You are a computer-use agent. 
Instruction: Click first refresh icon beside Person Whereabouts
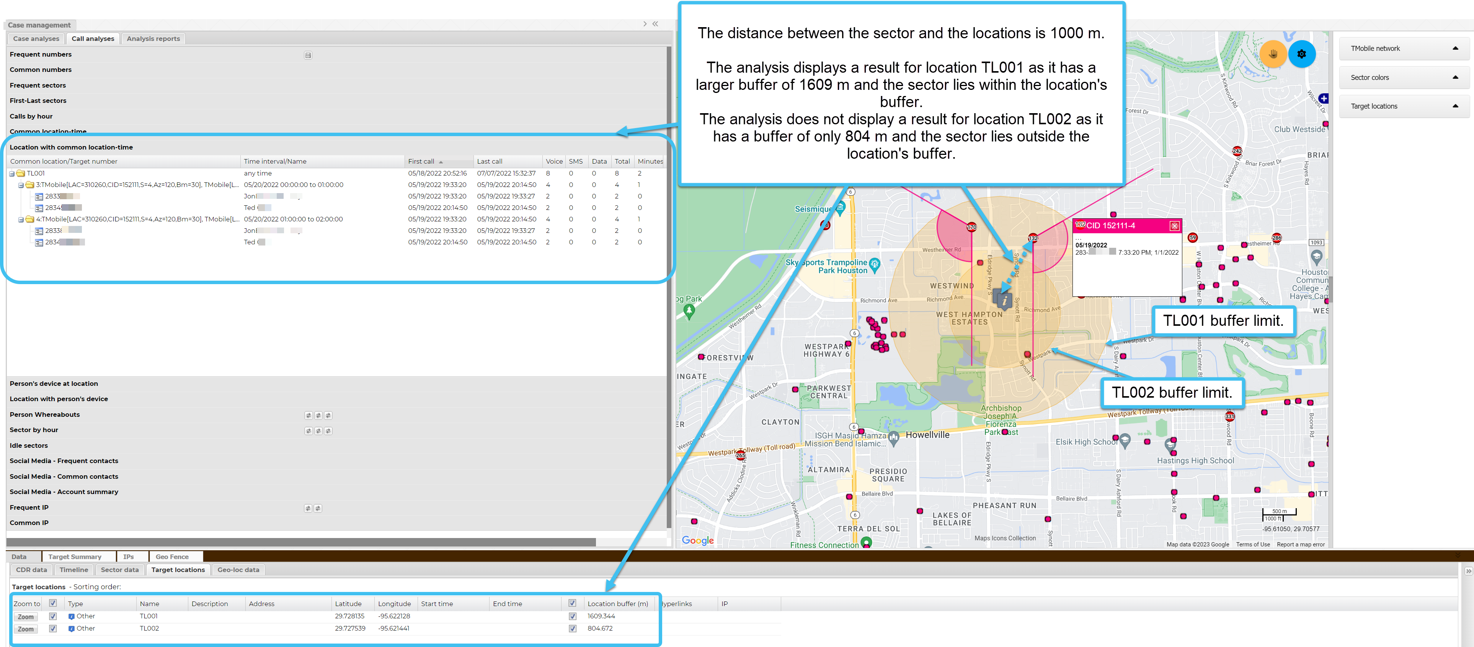309,416
